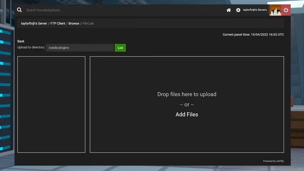Screen dimensions: 304x171
Task: Open the home icon
Action: click(228, 10)
